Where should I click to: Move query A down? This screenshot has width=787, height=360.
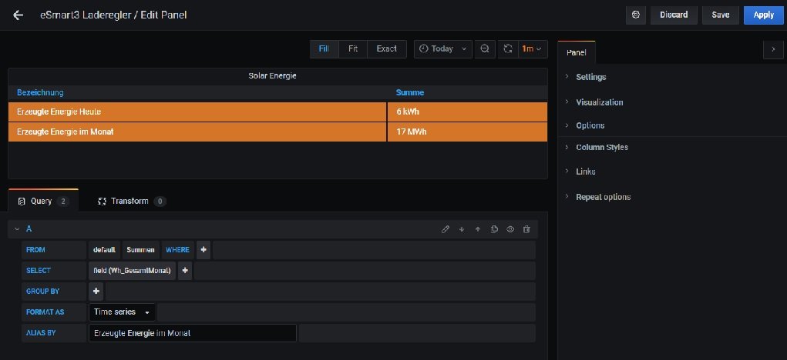(461, 228)
